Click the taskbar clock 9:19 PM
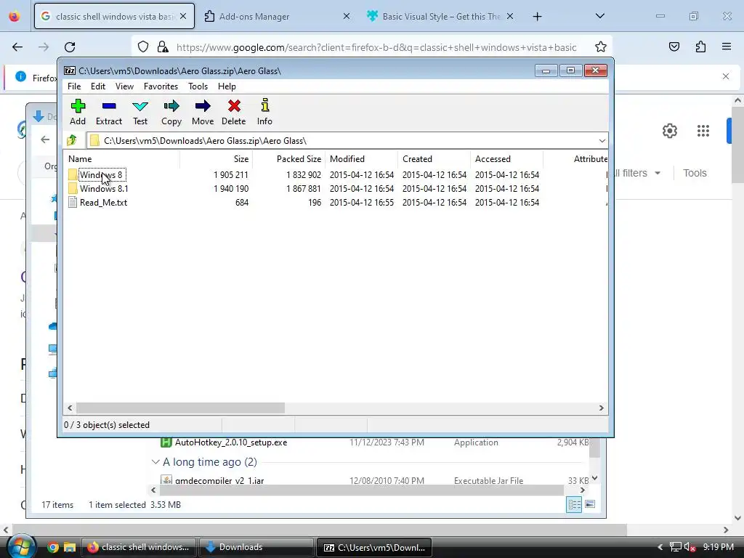 point(719,547)
